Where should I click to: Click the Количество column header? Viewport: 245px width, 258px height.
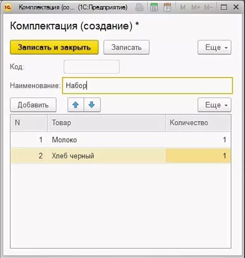click(x=198, y=123)
